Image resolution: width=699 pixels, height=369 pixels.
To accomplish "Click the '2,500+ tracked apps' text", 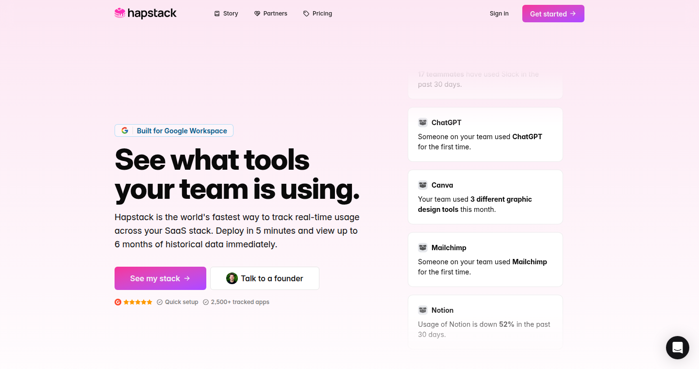I will point(240,302).
